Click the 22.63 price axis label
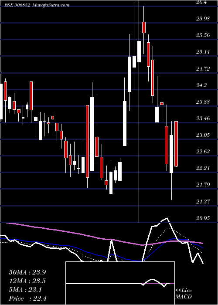Image resolution: width=218 pixels, height=305 pixels. tap(203, 152)
